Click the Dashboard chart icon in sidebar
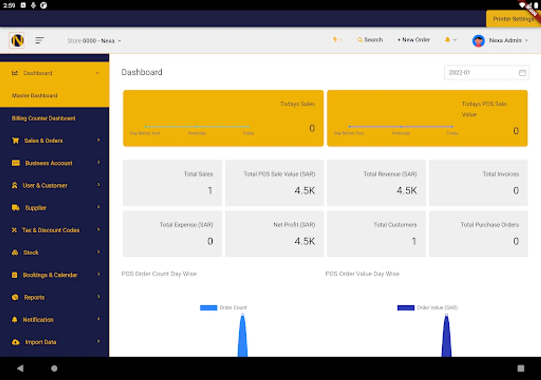 [x=15, y=73]
